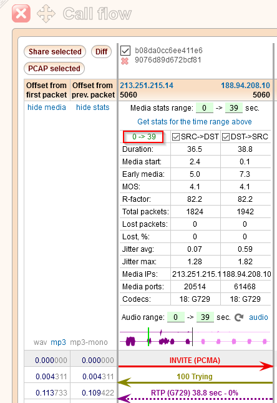Click Duration value 36.5
Image resolution: width=277 pixels, height=403 pixels.
195,149
